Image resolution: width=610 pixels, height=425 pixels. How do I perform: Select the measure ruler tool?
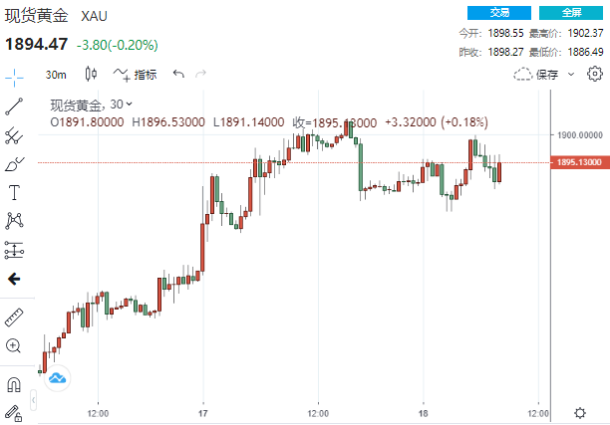click(x=14, y=318)
